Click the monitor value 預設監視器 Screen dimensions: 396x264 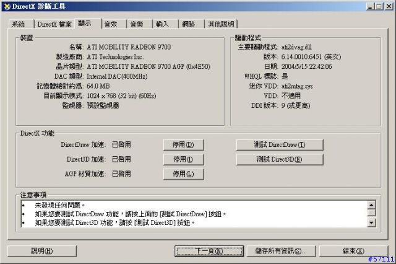(103, 105)
